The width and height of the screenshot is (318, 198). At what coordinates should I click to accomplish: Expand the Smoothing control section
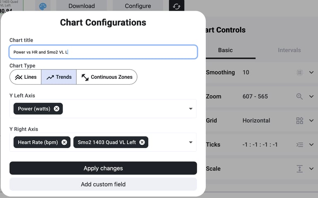pyautogui.click(x=311, y=73)
